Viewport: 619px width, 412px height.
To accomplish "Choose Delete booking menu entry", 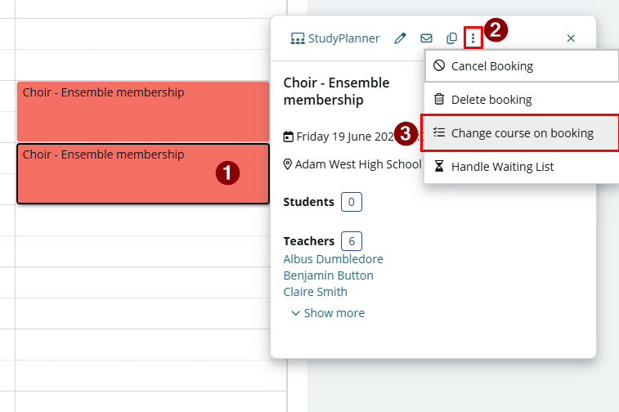I will tap(522, 100).
